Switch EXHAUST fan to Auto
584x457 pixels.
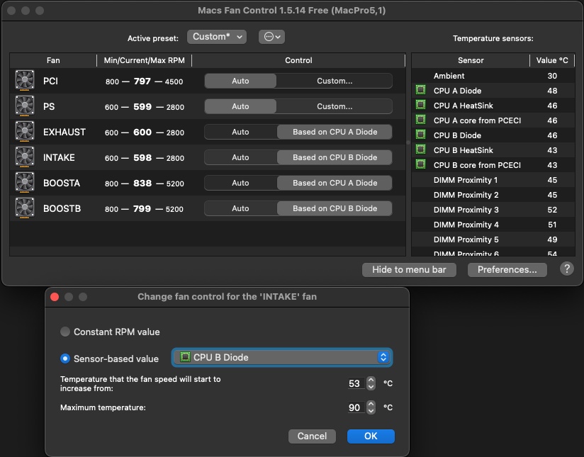coord(240,132)
